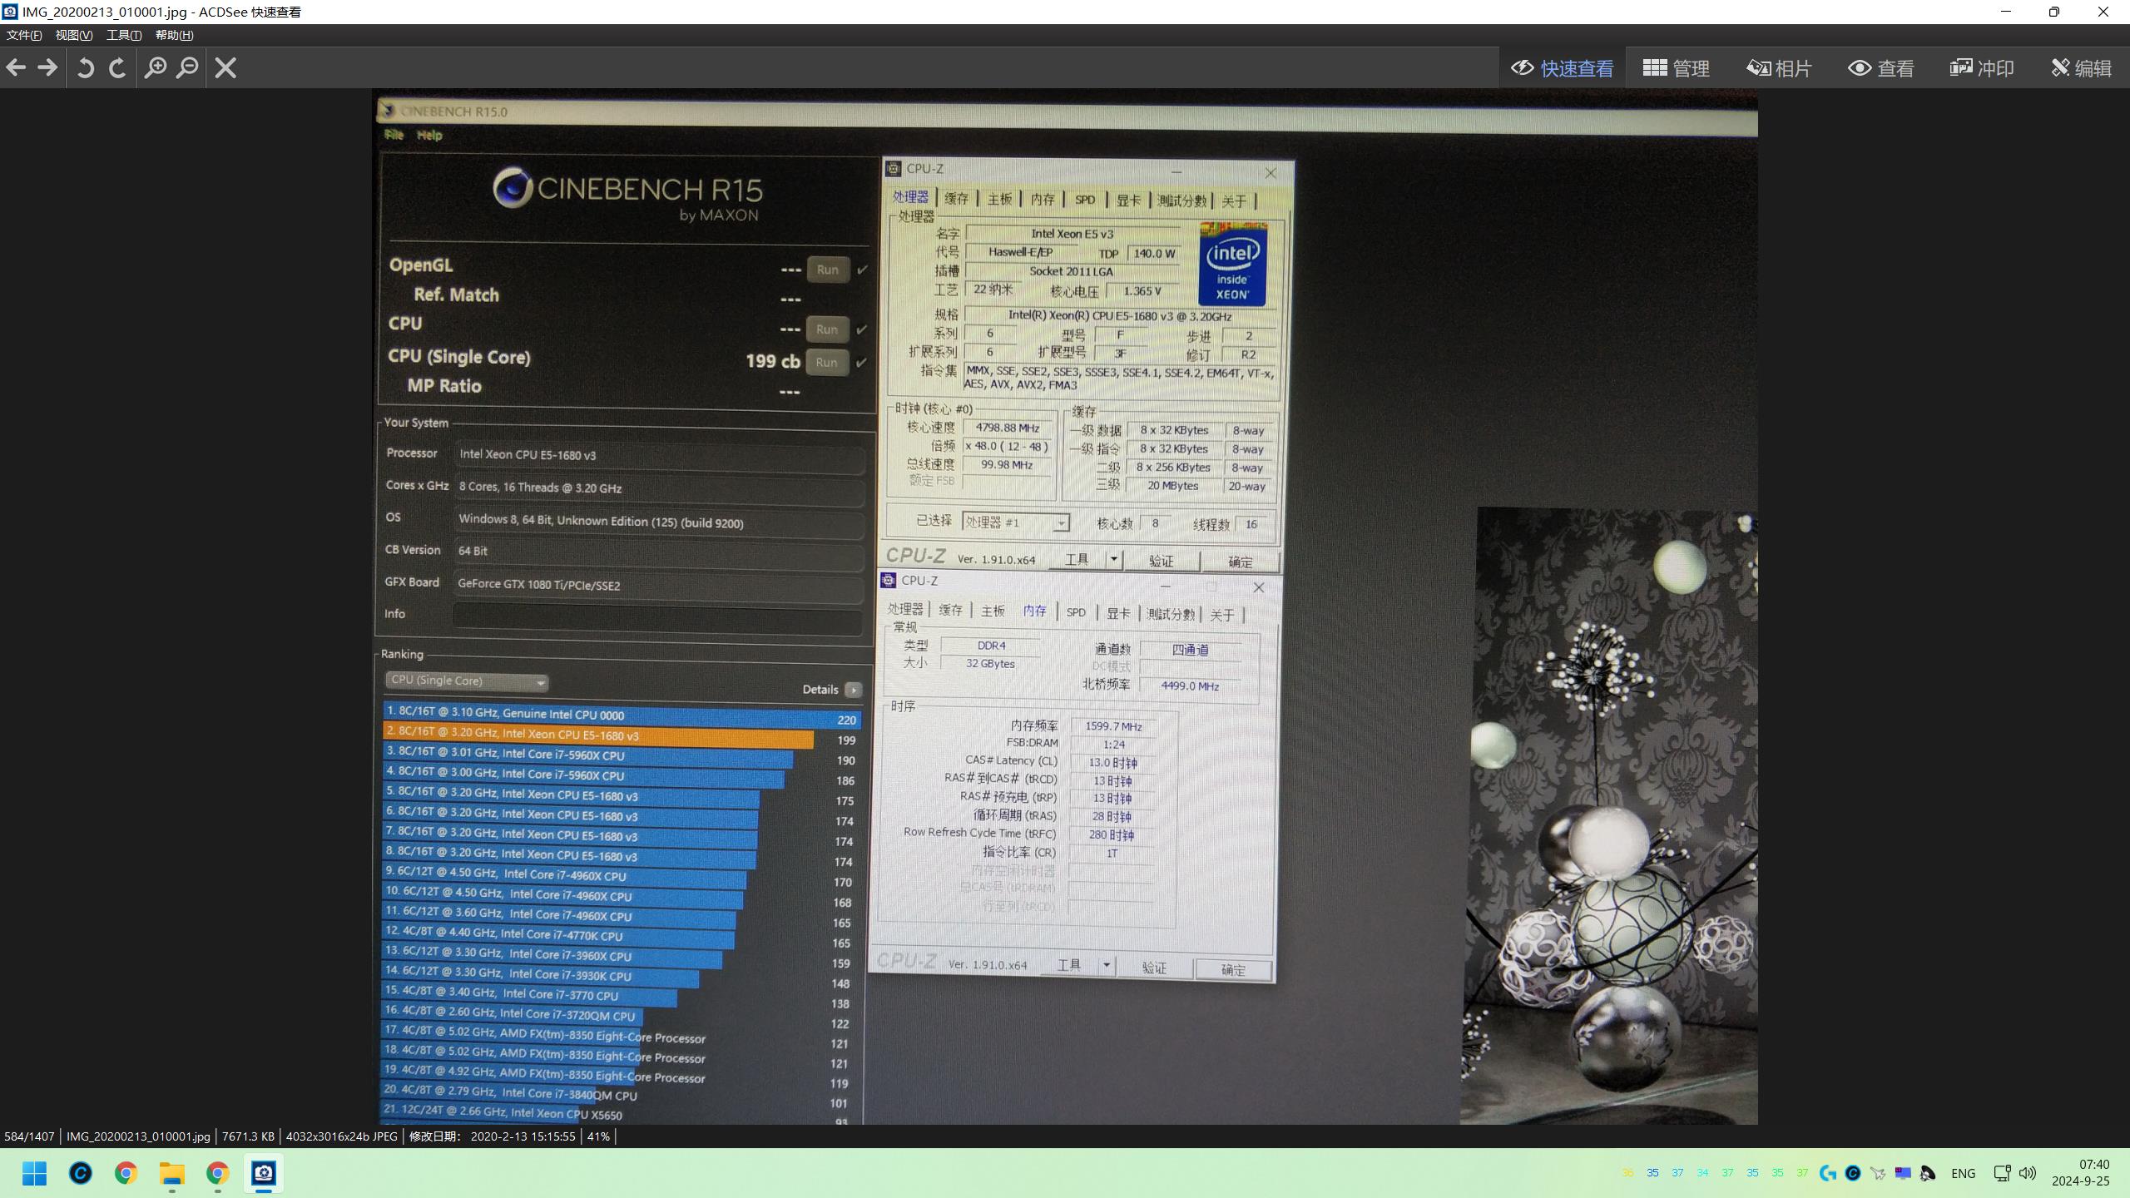Click the yellow 36 temperature tray reading
Viewport: 2130px width, 1198px height.
1627,1173
